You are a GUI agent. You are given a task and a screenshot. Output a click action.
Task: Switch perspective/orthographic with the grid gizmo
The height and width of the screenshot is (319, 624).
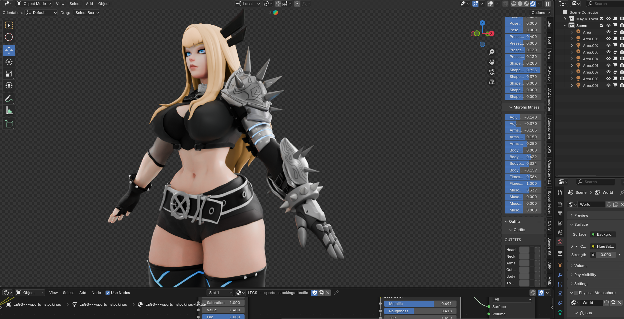coord(492,82)
